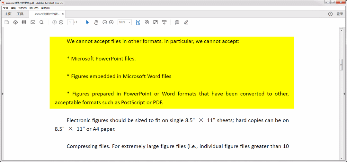
Task: Zoom in with the plus icon
Action: click(x=111, y=22)
